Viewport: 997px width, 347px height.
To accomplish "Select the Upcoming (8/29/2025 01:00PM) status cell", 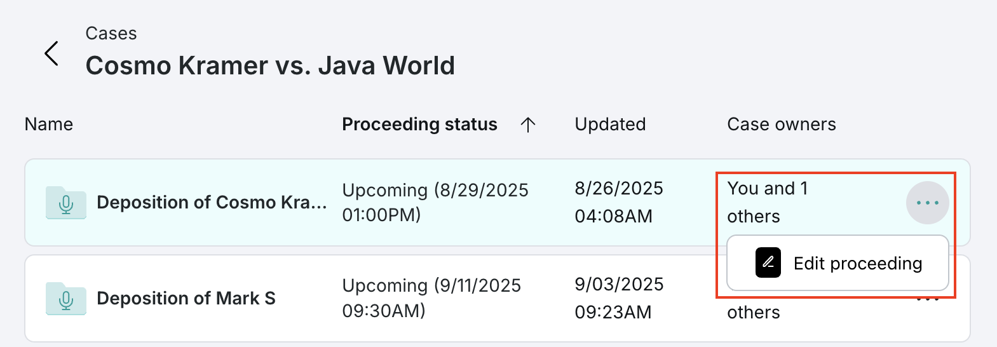I will tap(435, 202).
